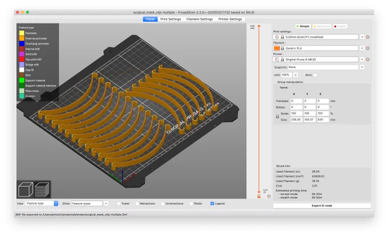Switch to sliced layers preview icon
The height and width of the screenshot is (236, 388).
[42, 190]
